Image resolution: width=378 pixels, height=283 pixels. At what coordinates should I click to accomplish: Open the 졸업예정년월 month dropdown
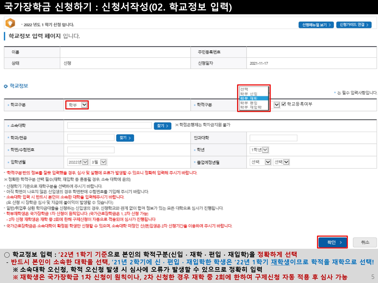[x=281, y=162]
